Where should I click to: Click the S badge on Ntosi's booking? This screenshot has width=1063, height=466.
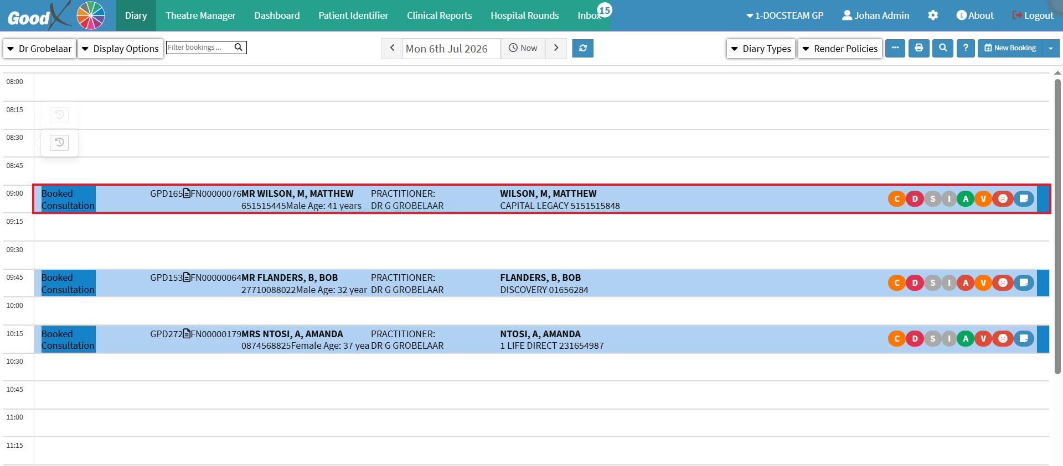point(932,339)
